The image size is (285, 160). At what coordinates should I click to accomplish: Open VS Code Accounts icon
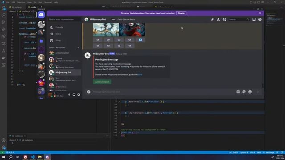point(4,140)
